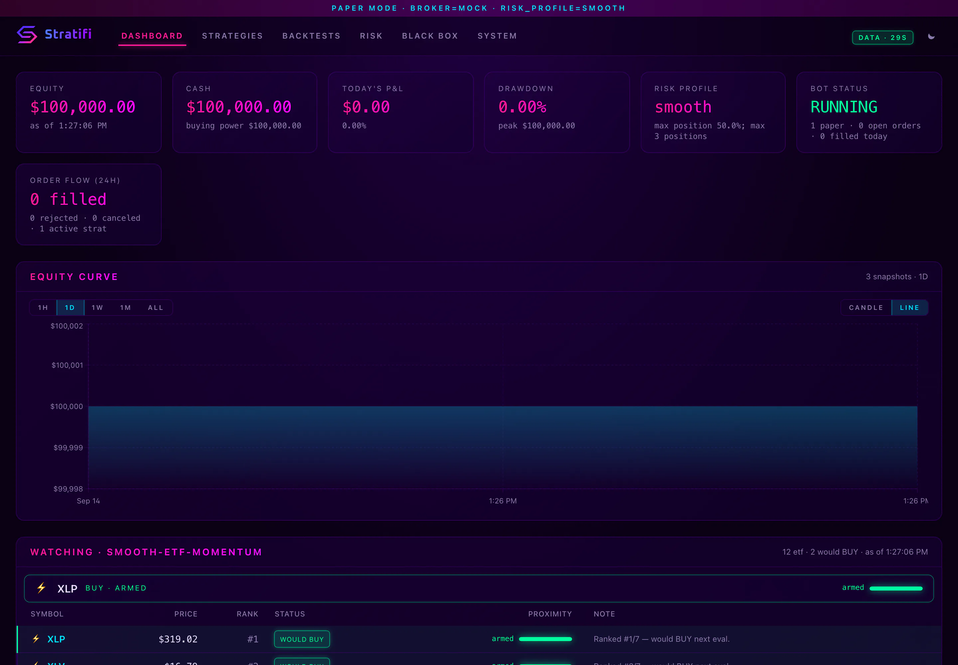Select the 1M equity curve range
Screen dimensions: 958x665
pos(125,308)
